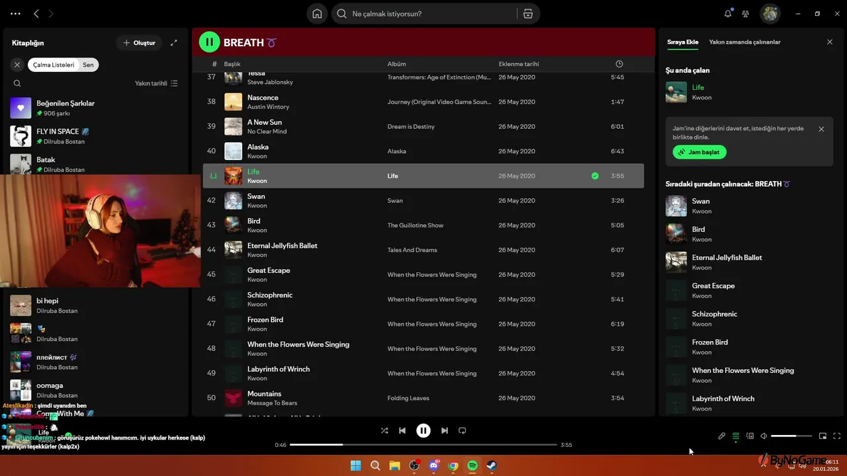
Task: Toggle repeat mode
Action: click(463, 430)
